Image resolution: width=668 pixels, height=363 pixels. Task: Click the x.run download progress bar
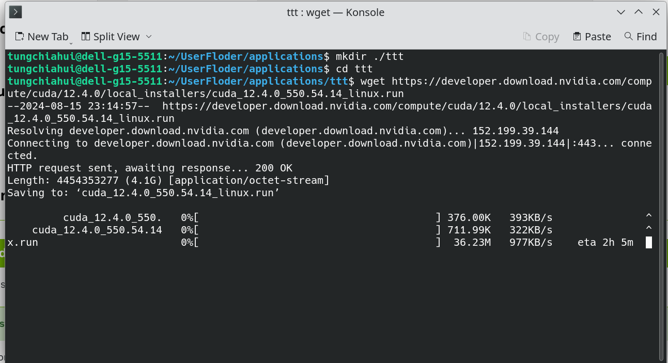tap(318, 242)
